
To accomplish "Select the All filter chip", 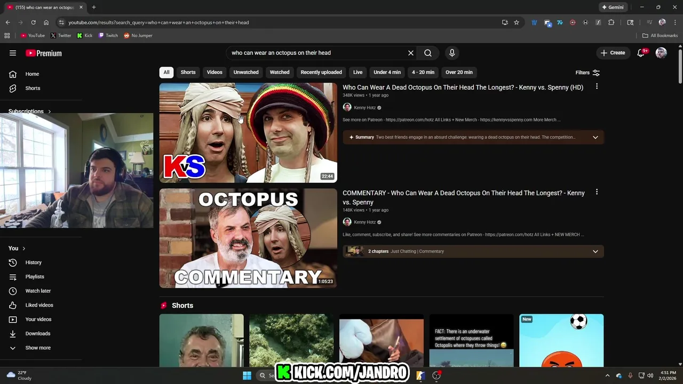I will click(166, 72).
